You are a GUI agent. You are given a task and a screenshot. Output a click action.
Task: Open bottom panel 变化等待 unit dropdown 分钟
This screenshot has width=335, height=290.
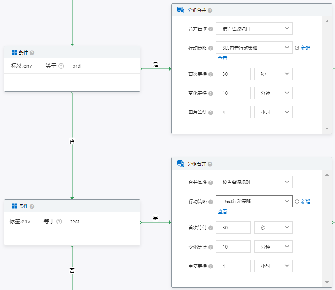coord(274,247)
